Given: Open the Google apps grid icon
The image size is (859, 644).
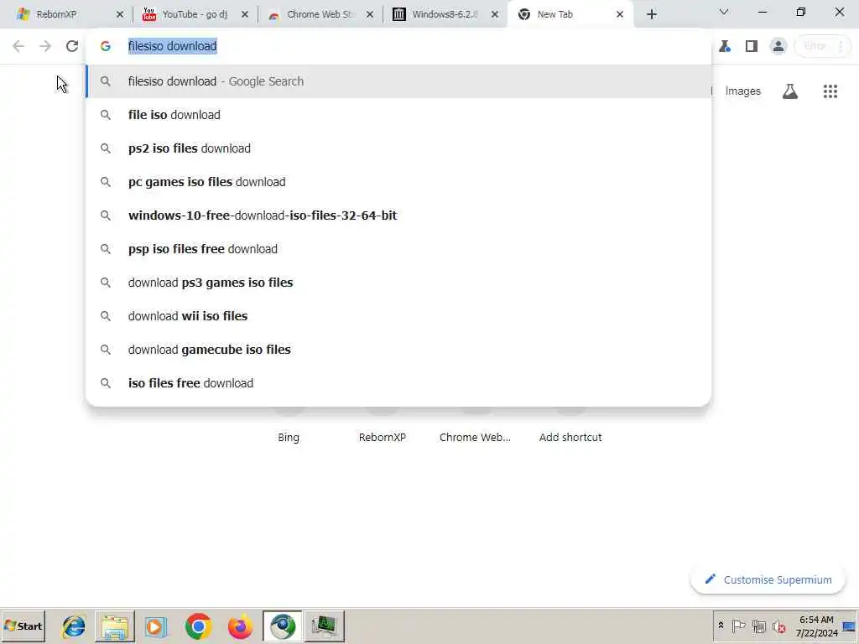Looking at the screenshot, I should pos(830,91).
